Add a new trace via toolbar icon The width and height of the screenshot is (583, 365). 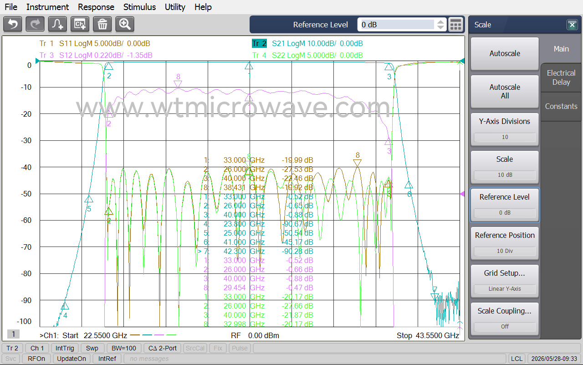(x=57, y=24)
